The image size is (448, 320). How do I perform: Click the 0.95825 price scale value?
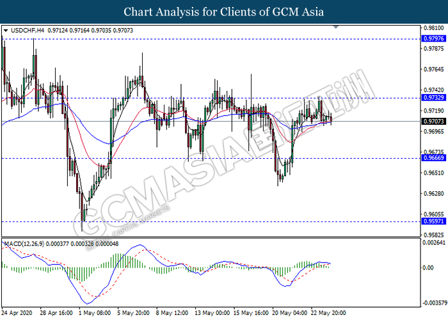434,235
